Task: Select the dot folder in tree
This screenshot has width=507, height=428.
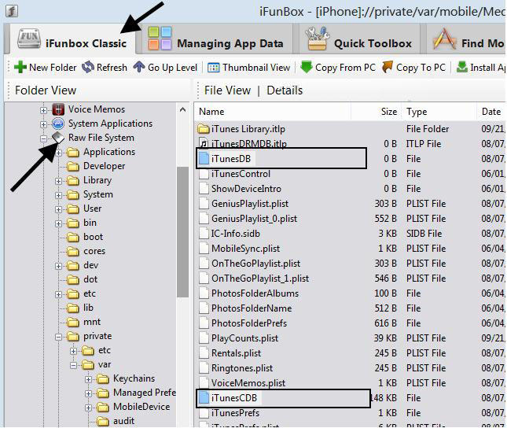Action: [x=90, y=279]
